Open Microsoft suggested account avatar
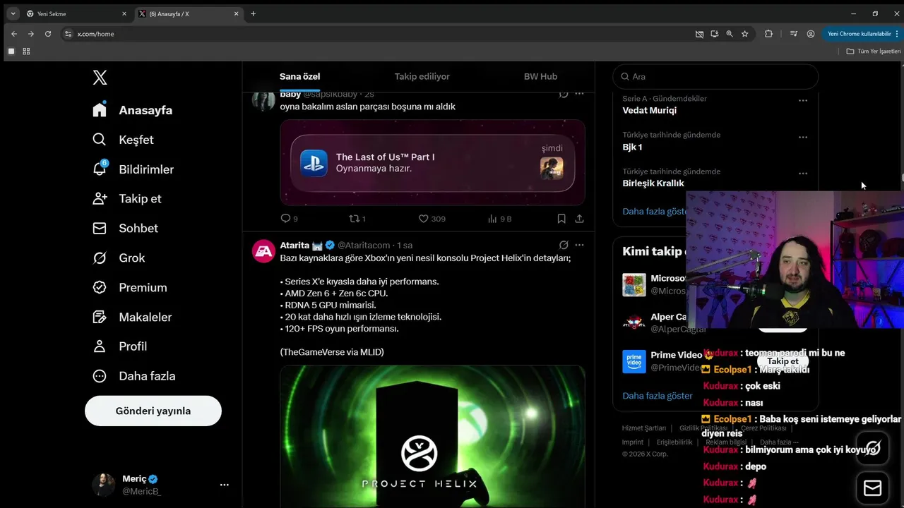 point(634,285)
